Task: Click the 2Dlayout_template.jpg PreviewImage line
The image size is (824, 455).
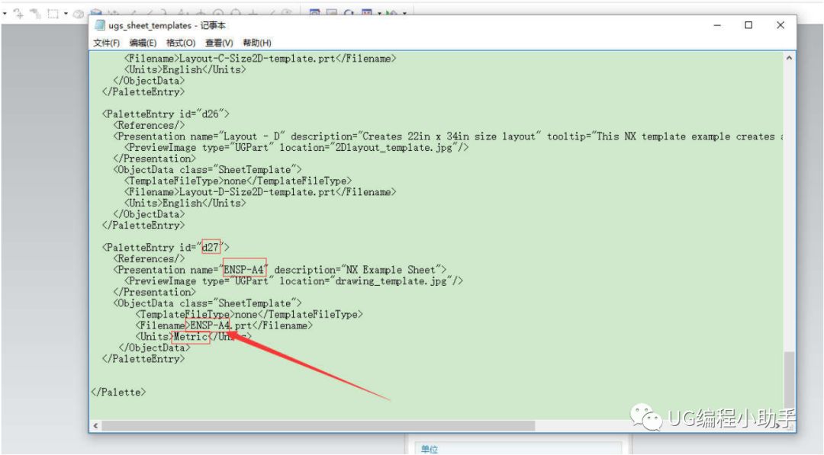Action: 296,147
